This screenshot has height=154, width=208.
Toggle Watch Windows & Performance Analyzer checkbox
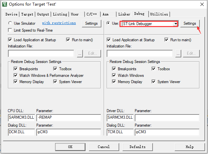(x=16, y=75)
